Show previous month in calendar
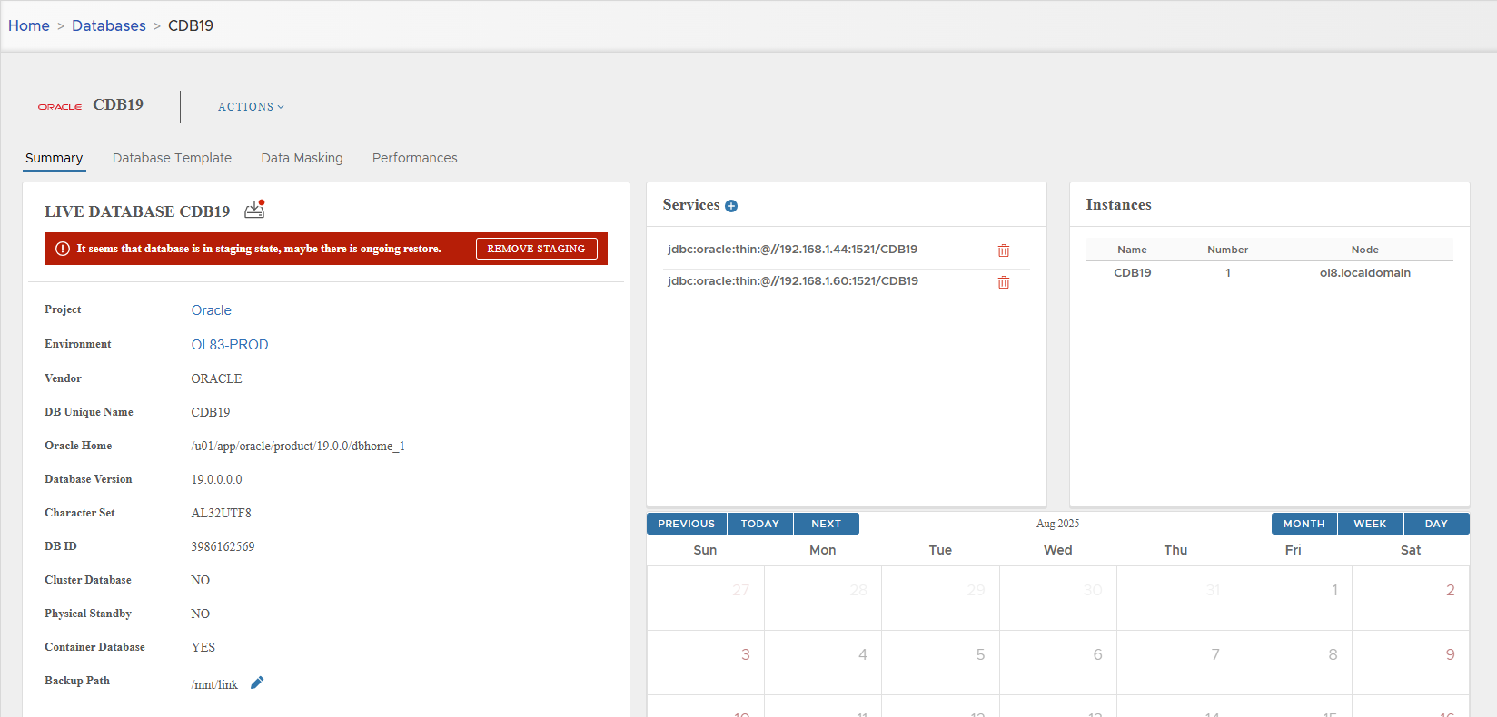 (686, 524)
